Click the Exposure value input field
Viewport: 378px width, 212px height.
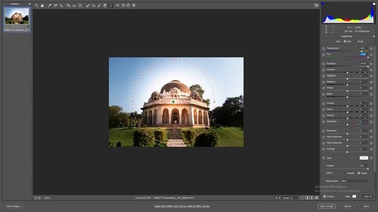click(x=364, y=64)
